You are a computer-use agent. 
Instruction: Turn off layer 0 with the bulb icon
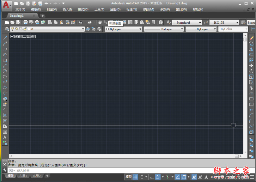(13, 29)
